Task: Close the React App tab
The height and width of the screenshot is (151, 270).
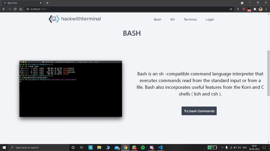Action: 41,3
